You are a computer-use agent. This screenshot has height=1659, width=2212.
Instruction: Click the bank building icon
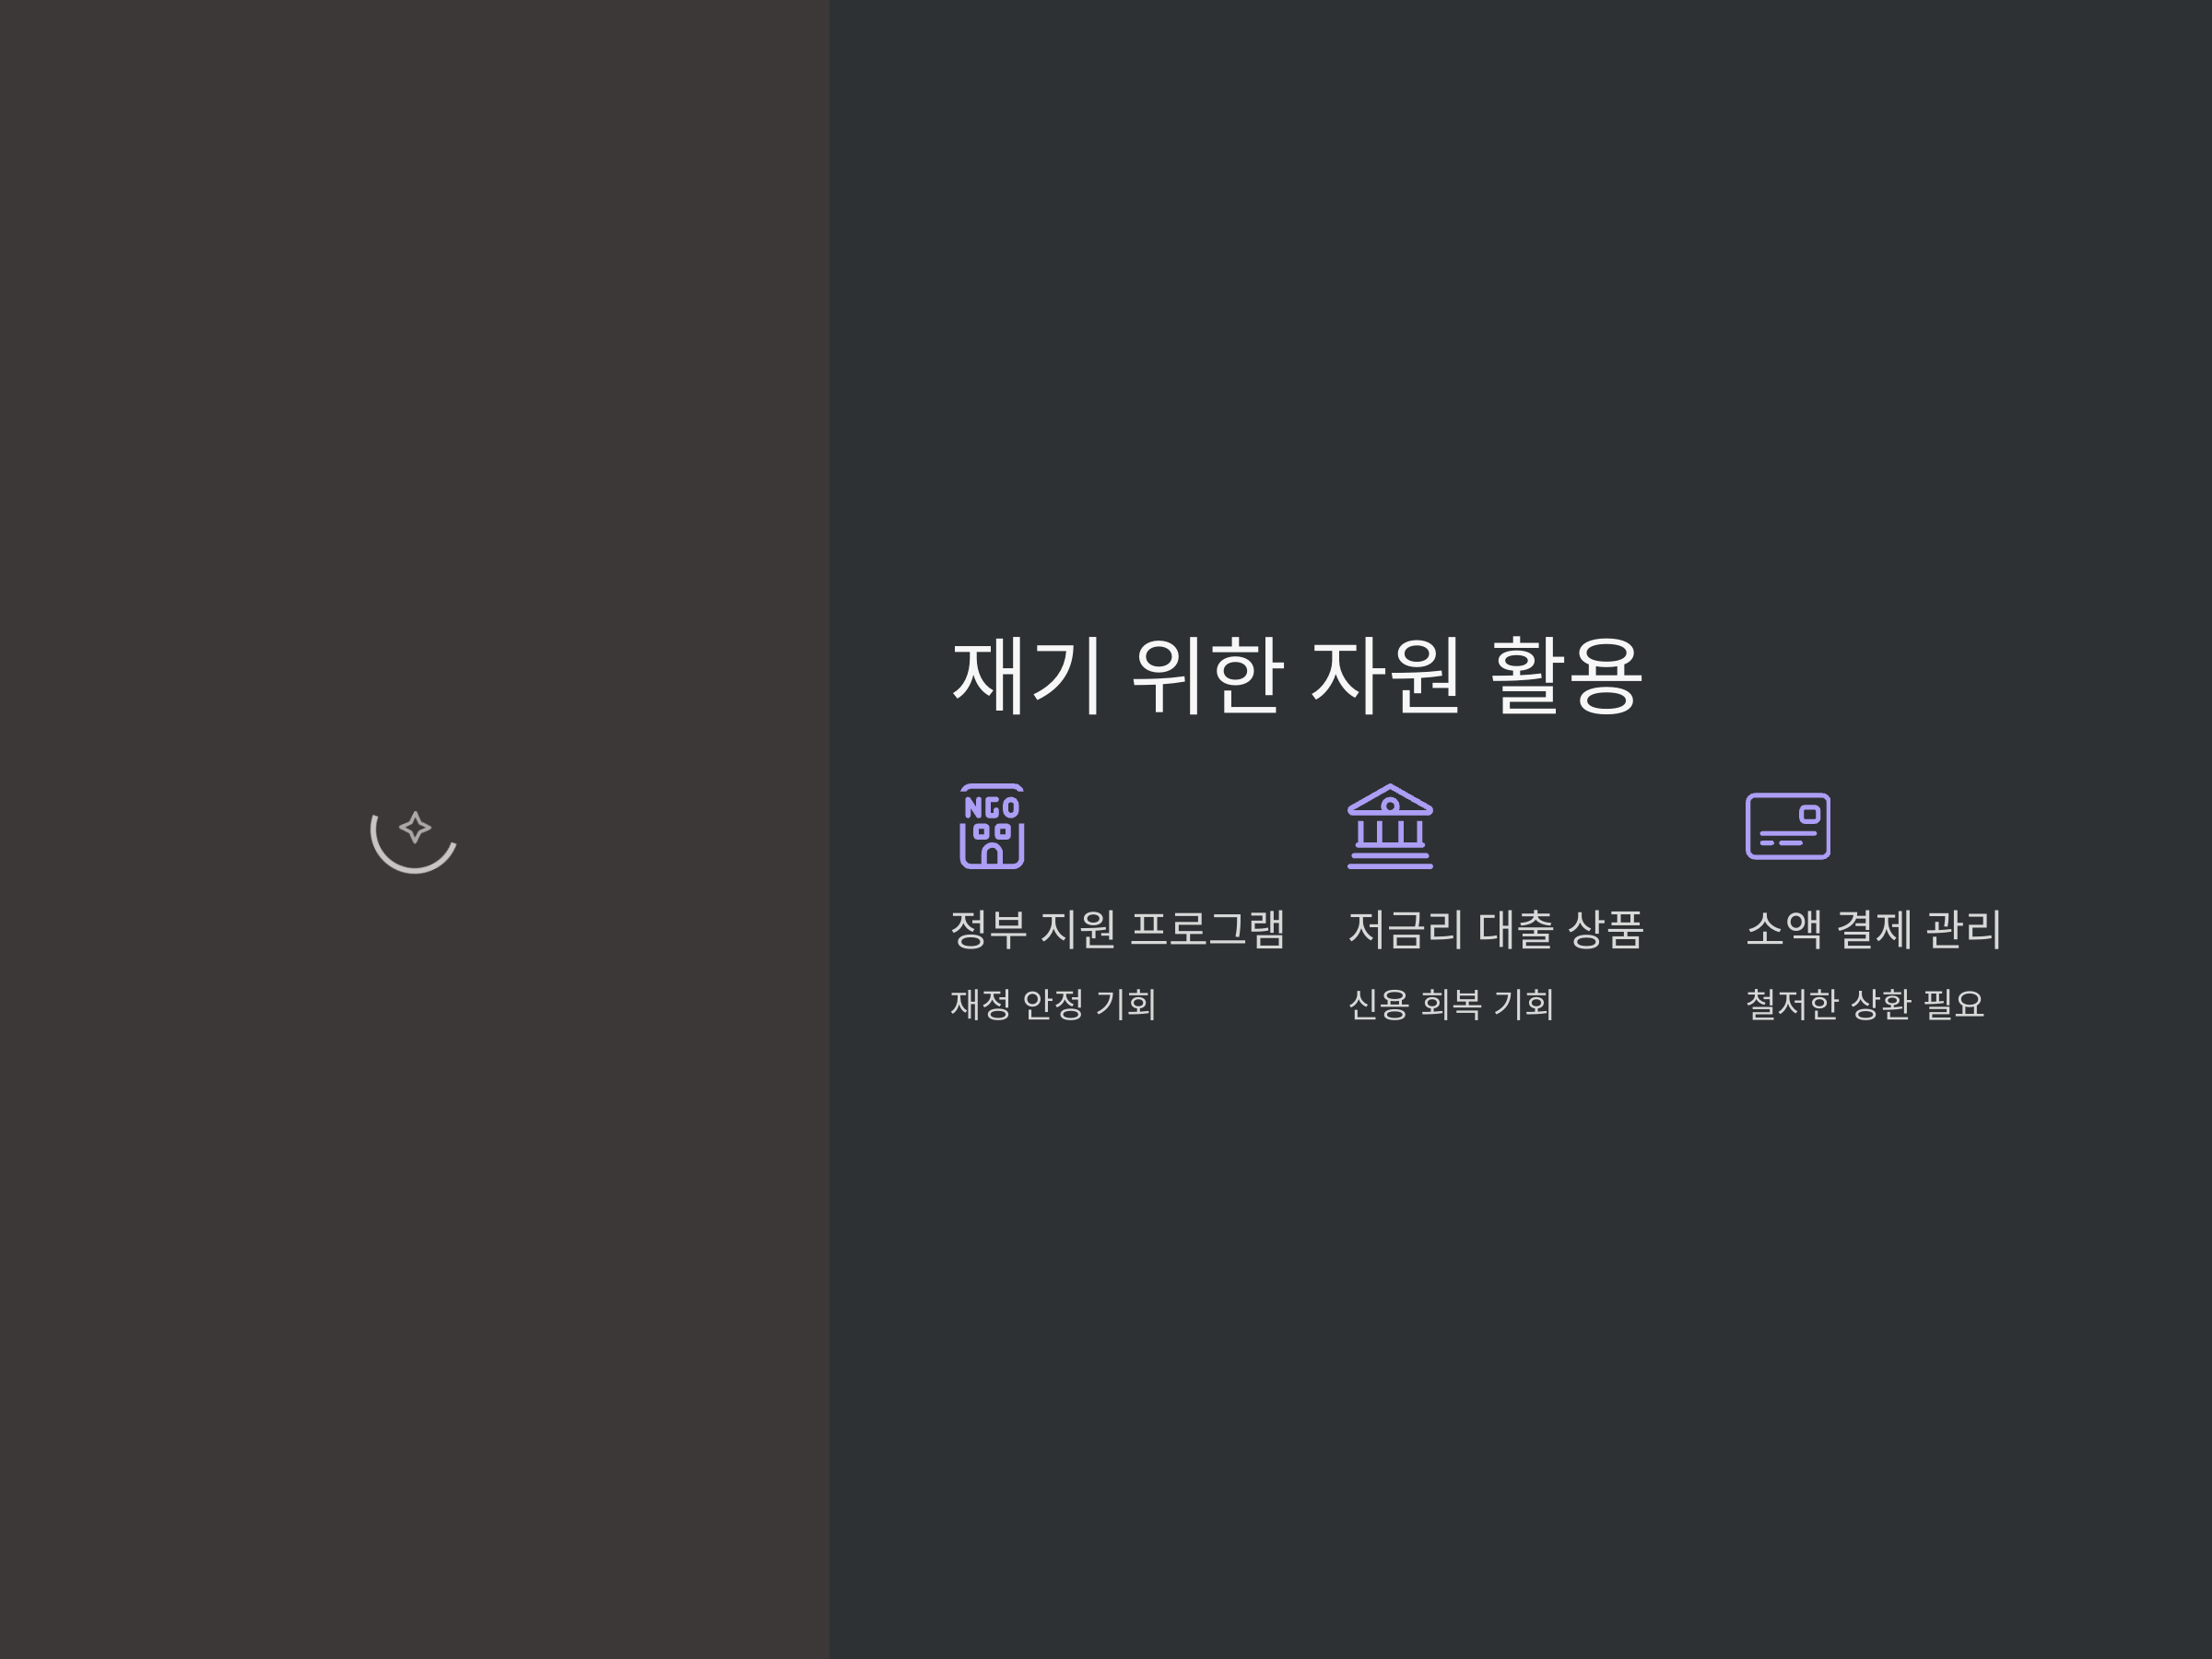[1390, 826]
